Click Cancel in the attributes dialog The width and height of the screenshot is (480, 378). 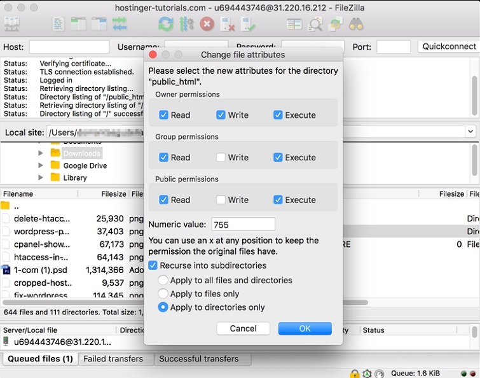click(x=243, y=328)
